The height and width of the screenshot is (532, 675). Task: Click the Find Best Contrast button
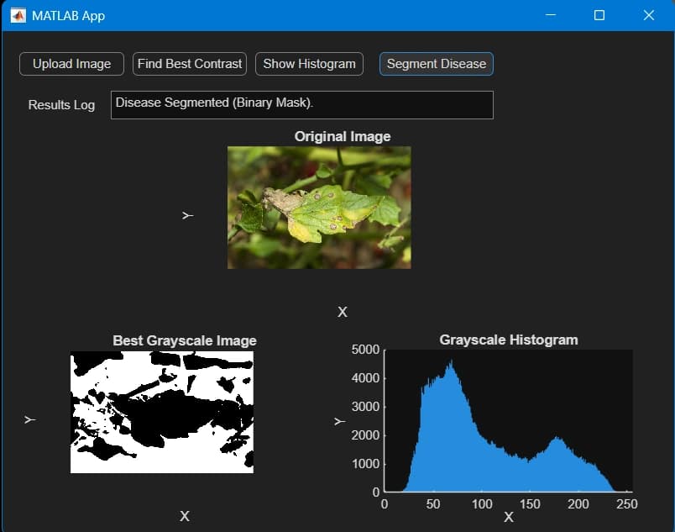[x=189, y=64]
